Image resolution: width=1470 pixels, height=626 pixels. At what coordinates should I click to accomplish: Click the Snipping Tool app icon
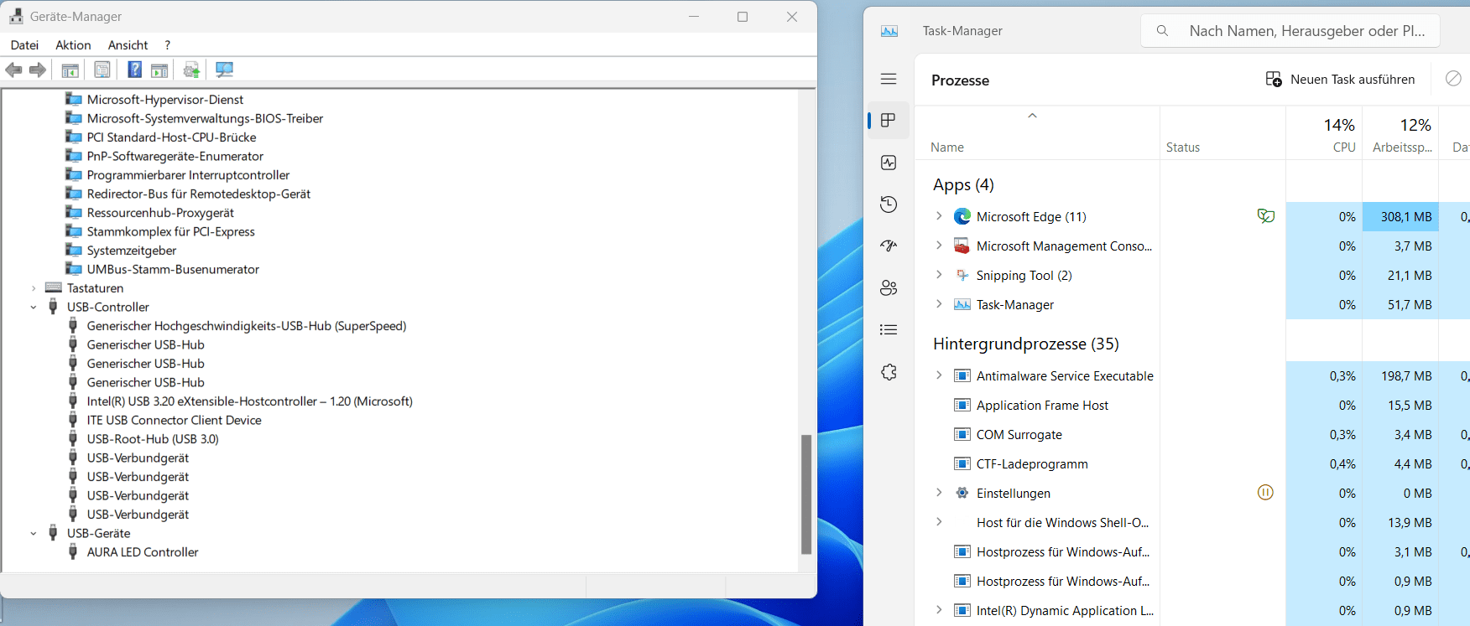click(x=962, y=275)
